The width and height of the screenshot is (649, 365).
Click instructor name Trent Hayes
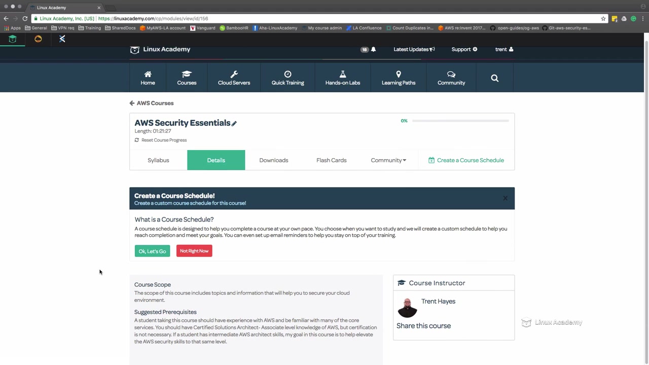pyautogui.click(x=439, y=301)
